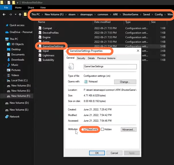
Task: Select the GameUserSettings file row
Action: coord(102,46)
